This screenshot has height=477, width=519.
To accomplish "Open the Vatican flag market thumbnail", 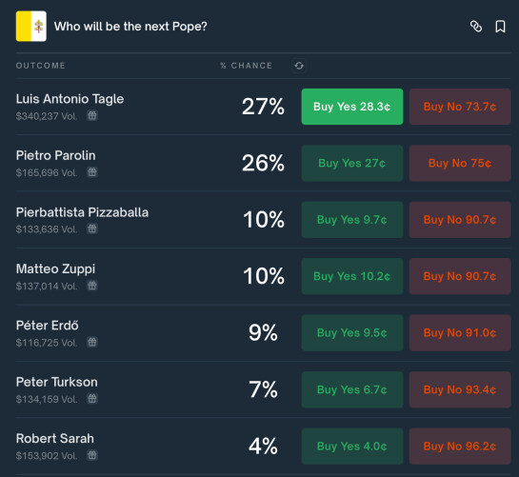I will (x=31, y=26).
